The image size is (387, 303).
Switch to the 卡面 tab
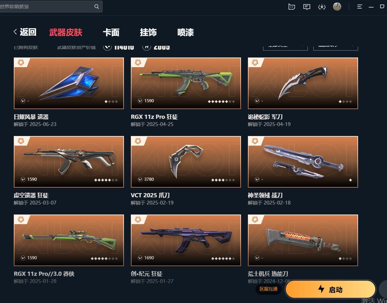pyautogui.click(x=111, y=32)
